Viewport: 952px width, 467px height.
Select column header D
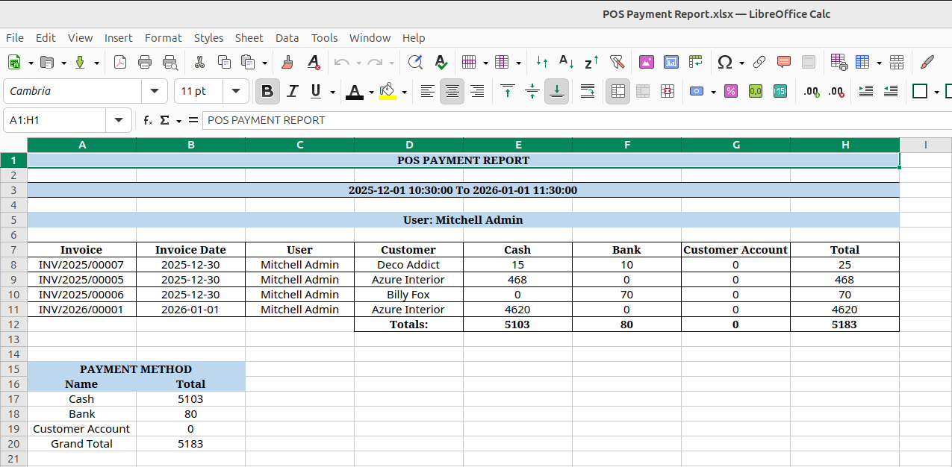click(408, 145)
